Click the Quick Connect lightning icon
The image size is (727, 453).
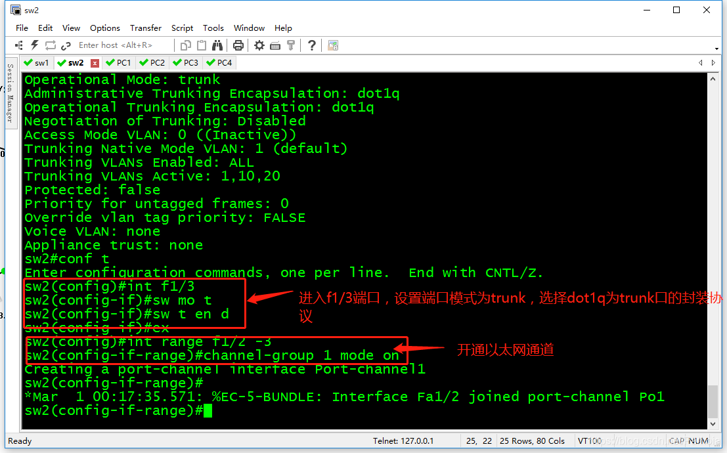coord(34,45)
